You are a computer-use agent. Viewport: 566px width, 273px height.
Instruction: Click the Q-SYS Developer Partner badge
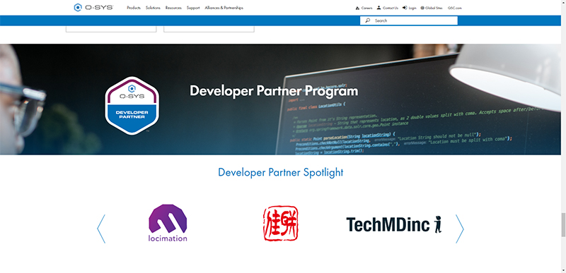point(132,105)
